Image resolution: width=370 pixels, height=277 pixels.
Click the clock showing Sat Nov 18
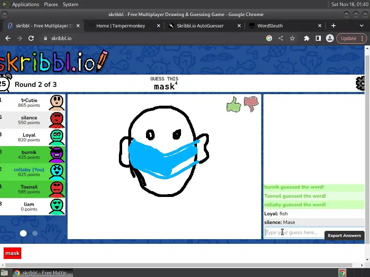(x=350, y=4)
